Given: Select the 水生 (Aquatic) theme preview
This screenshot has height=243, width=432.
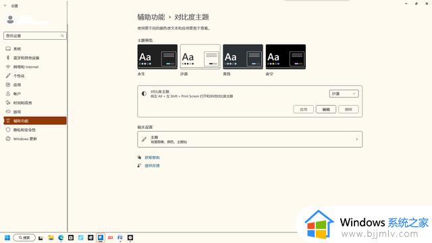Looking at the screenshot, I should point(157,57).
